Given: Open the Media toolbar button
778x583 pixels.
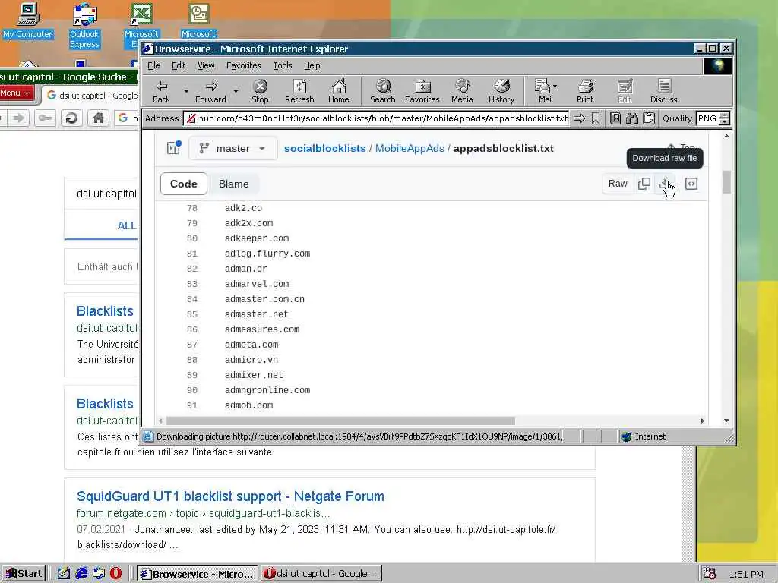Looking at the screenshot, I should point(462,92).
